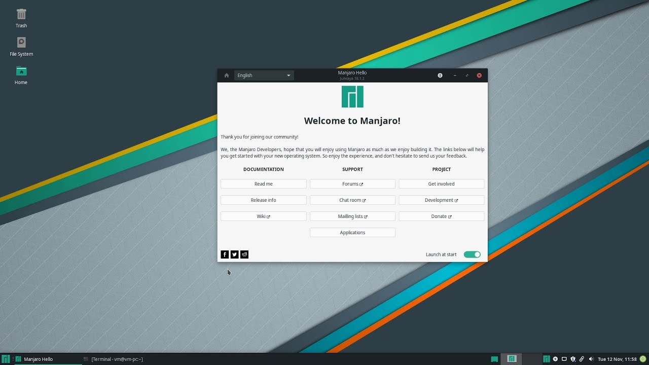The image size is (649, 365).
Task: Open Release info
Action: tap(264, 200)
